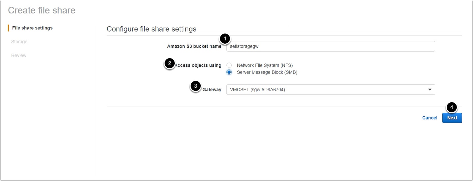Click the numbered marker 2 badge
The image size is (473, 181).
point(169,63)
